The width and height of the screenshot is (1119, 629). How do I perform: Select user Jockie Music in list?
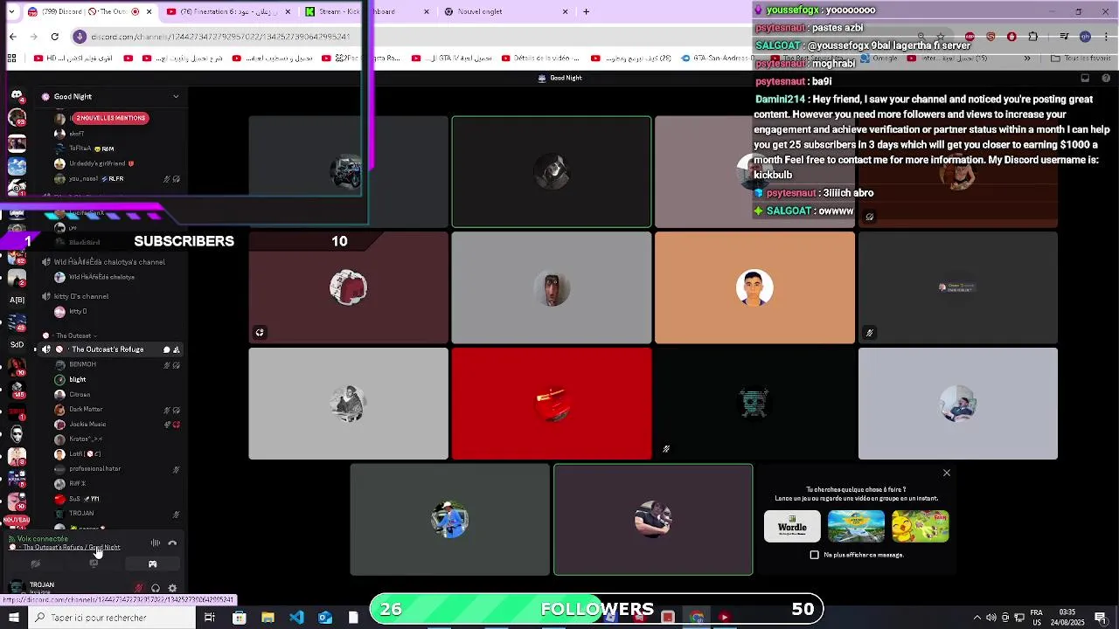87,425
